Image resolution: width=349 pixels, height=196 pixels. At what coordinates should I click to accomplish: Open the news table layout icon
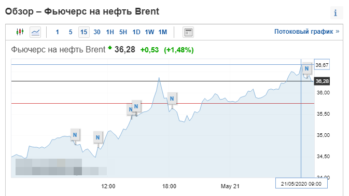pos(188,32)
